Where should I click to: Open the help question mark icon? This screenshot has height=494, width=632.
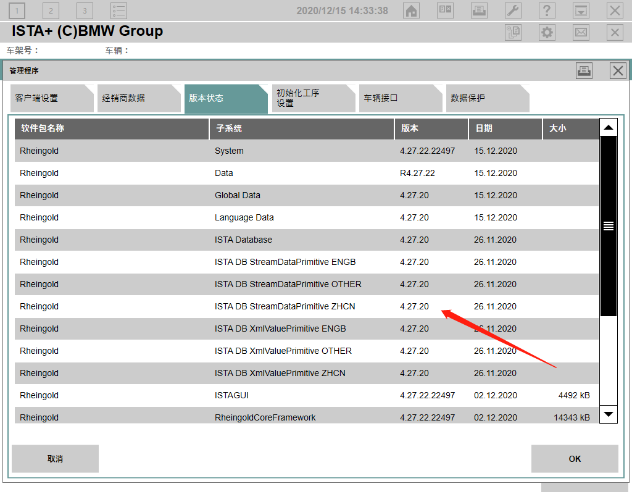pyautogui.click(x=547, y=10)
